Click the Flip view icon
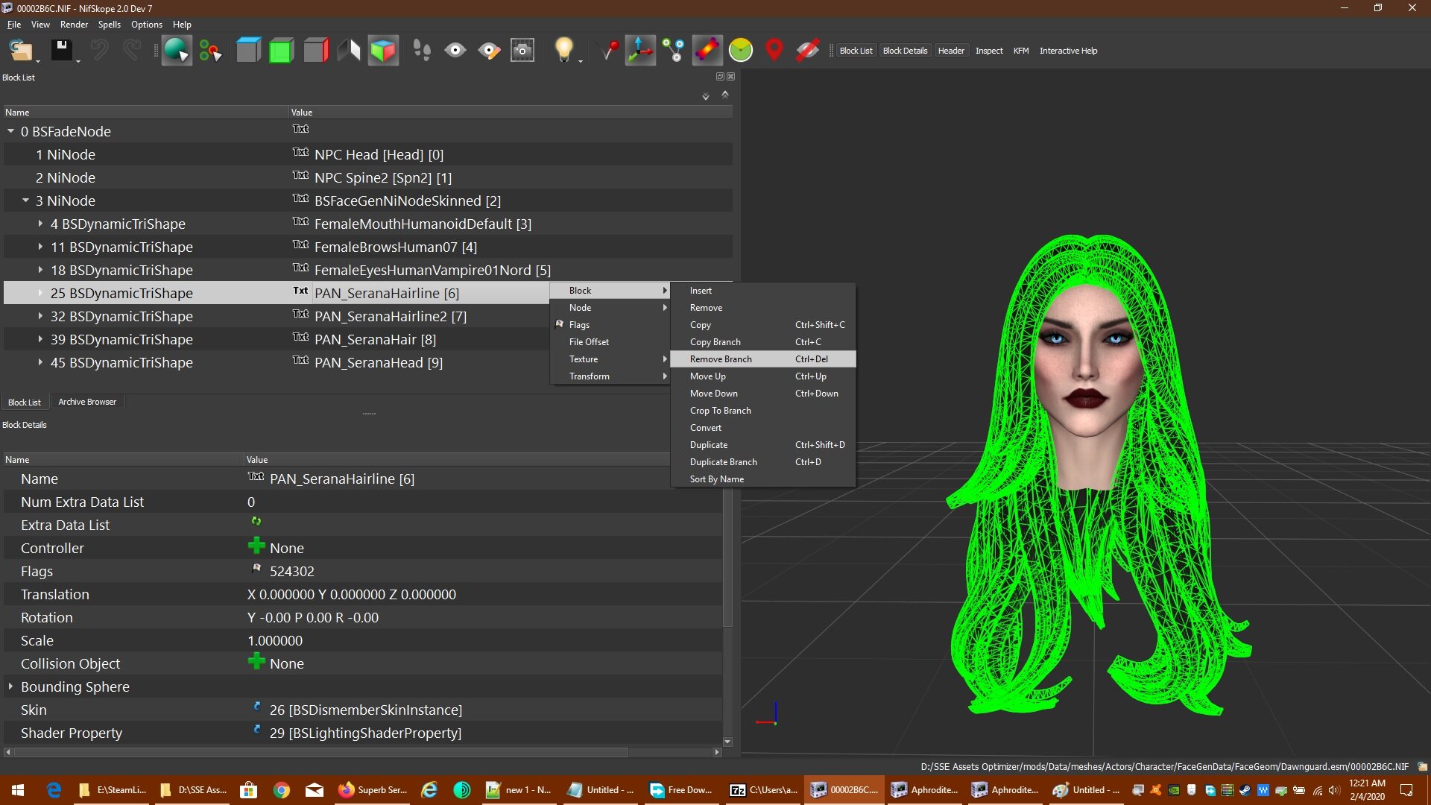 click(x=349, y=51)
